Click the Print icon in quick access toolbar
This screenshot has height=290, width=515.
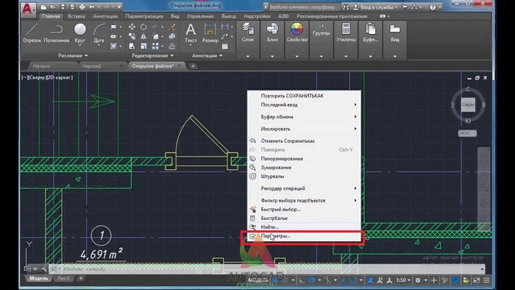(x=82, y=7)
